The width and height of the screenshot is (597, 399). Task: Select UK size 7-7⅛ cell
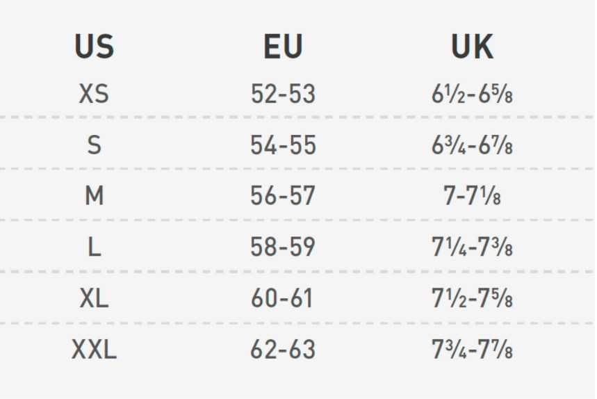(x=472, y=196)
